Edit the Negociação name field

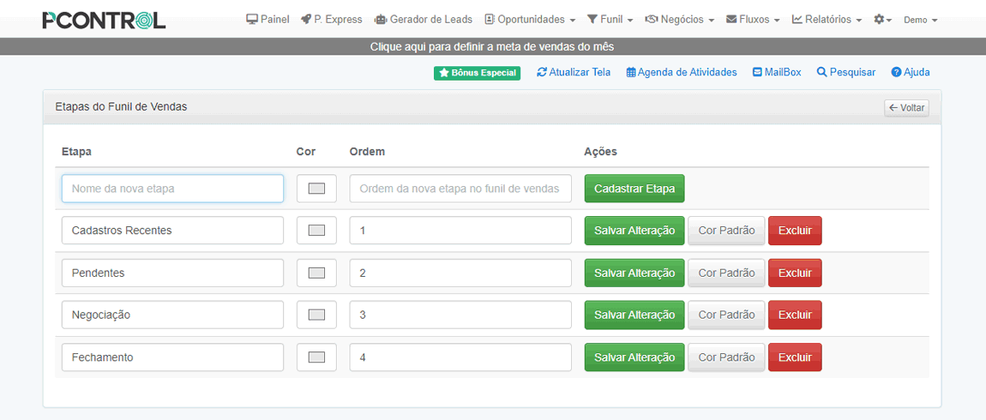point(172,315)
